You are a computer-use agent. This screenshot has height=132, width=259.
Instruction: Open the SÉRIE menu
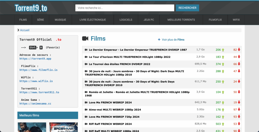[x=40, y=20]
